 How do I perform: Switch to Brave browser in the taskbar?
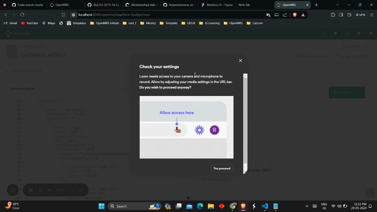[243, 206]
